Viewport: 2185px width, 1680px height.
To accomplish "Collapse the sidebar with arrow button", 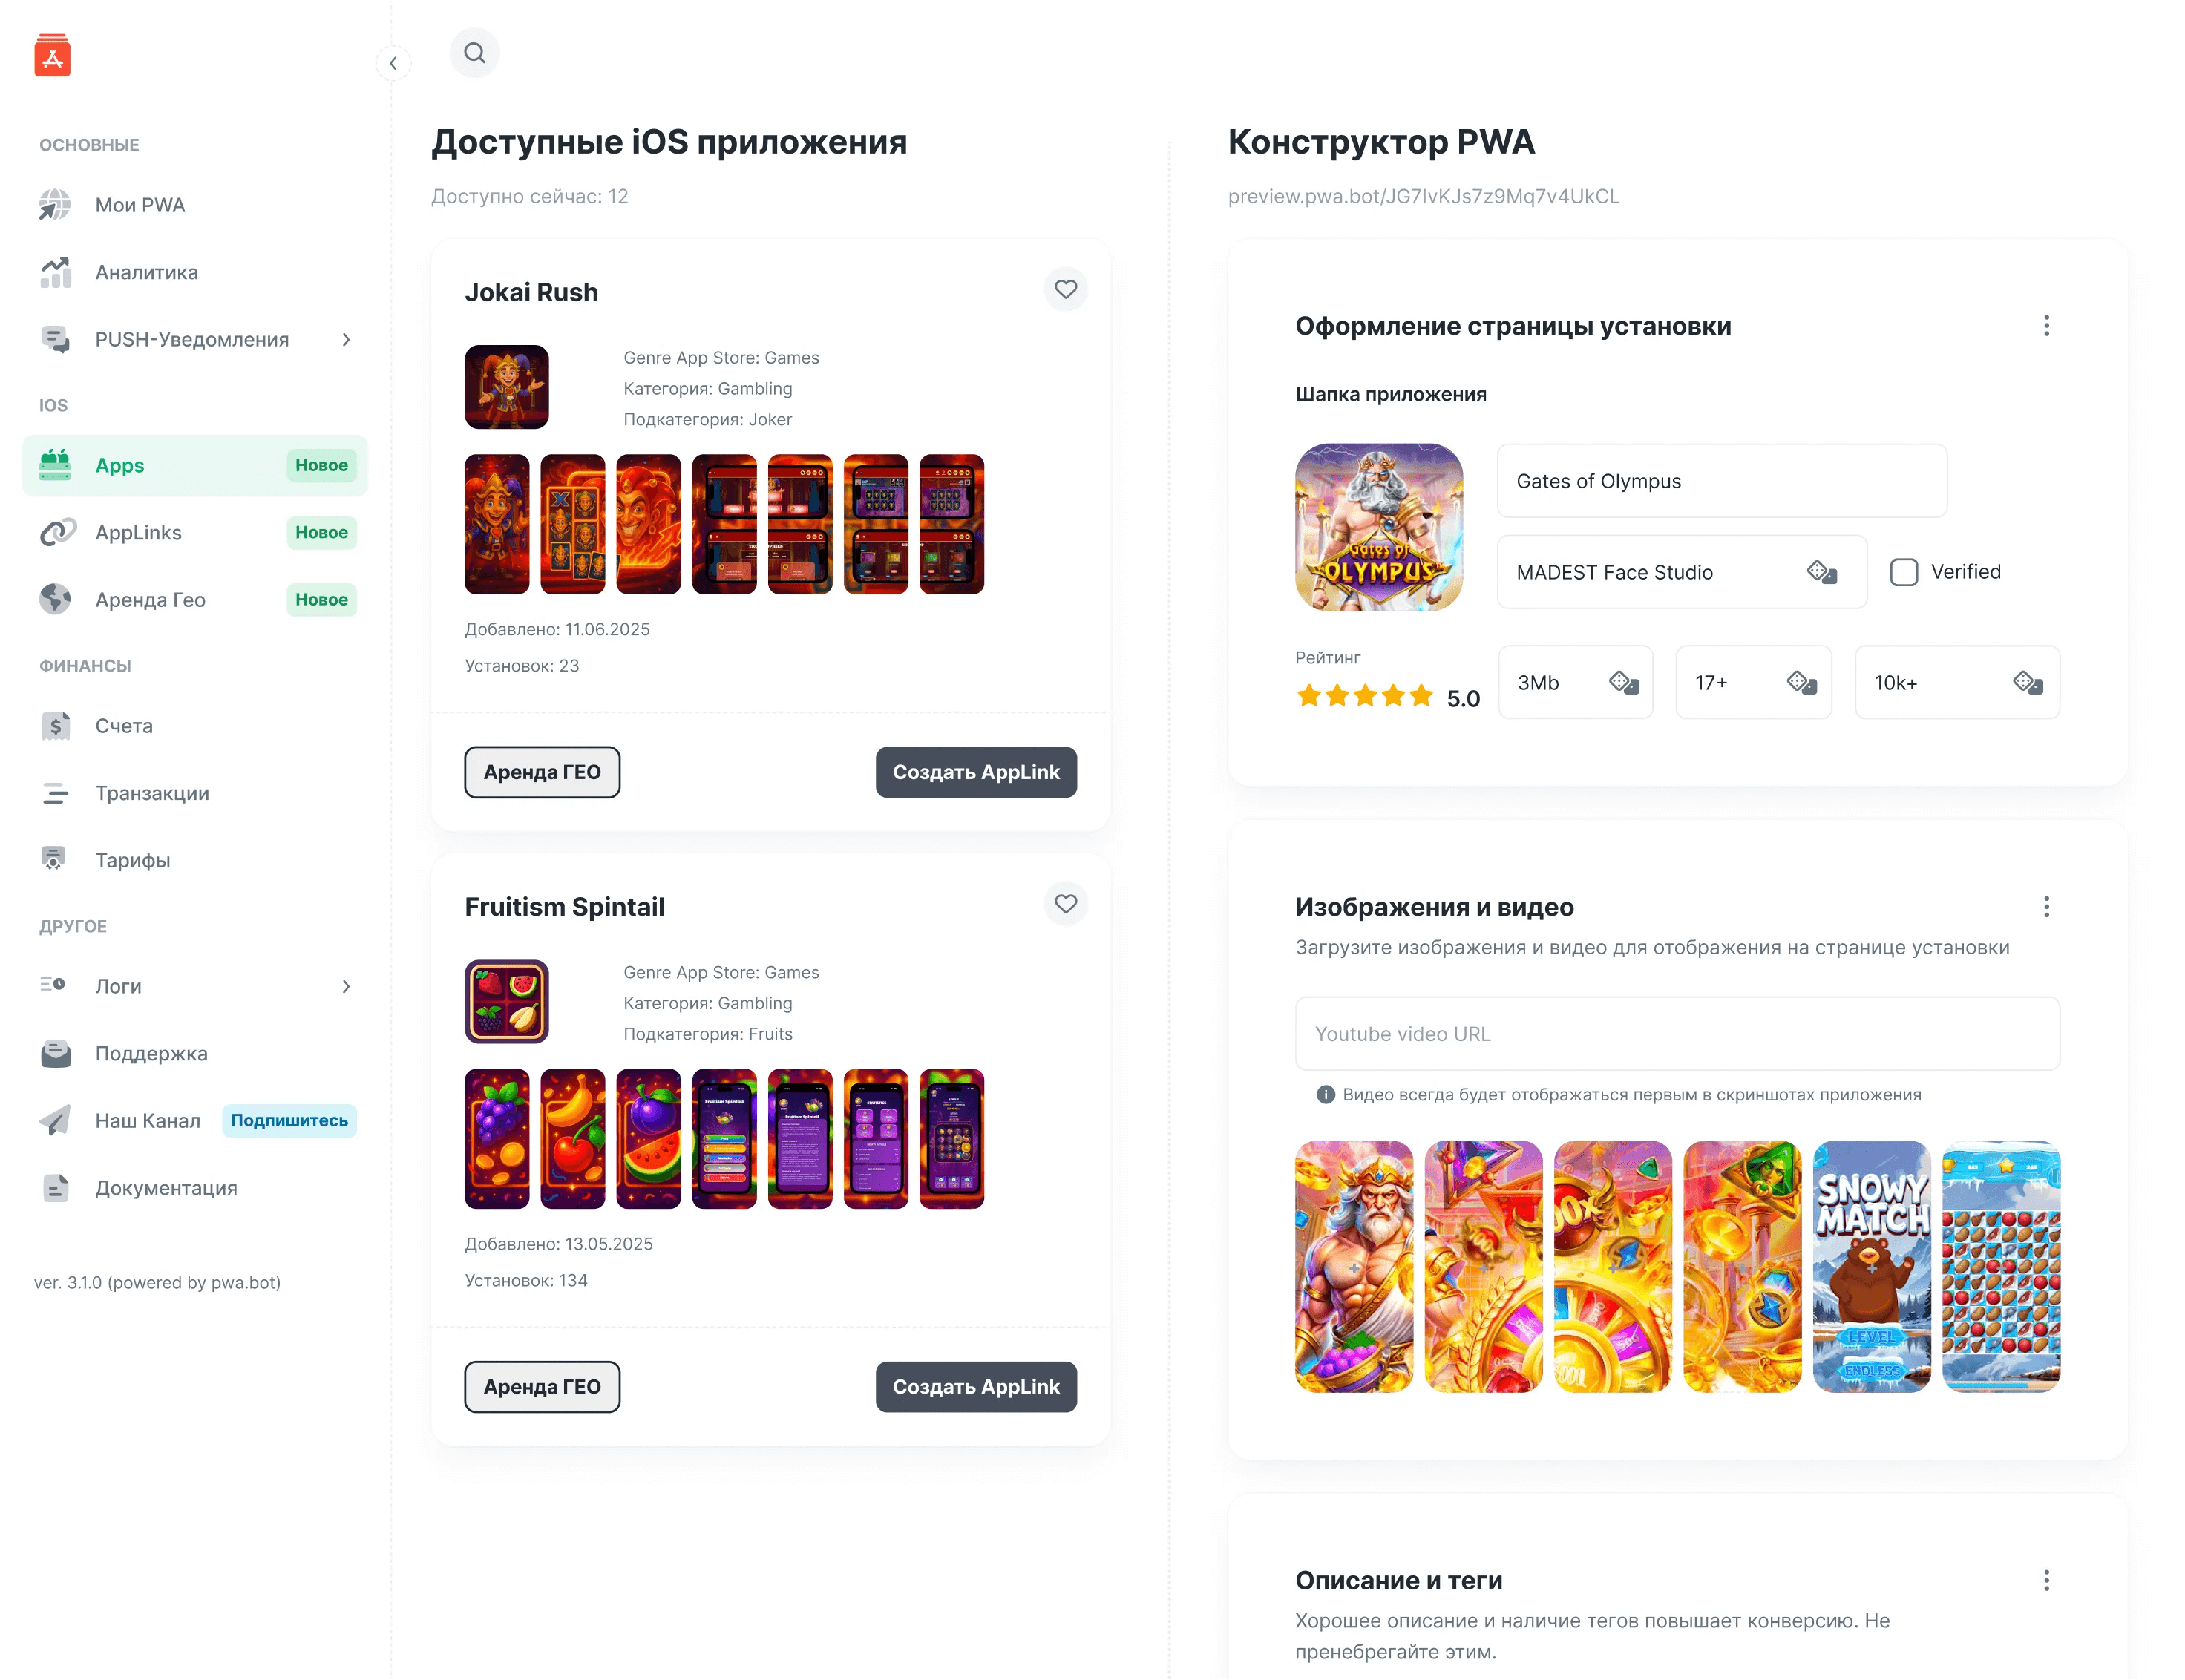I will pos(393,64).
